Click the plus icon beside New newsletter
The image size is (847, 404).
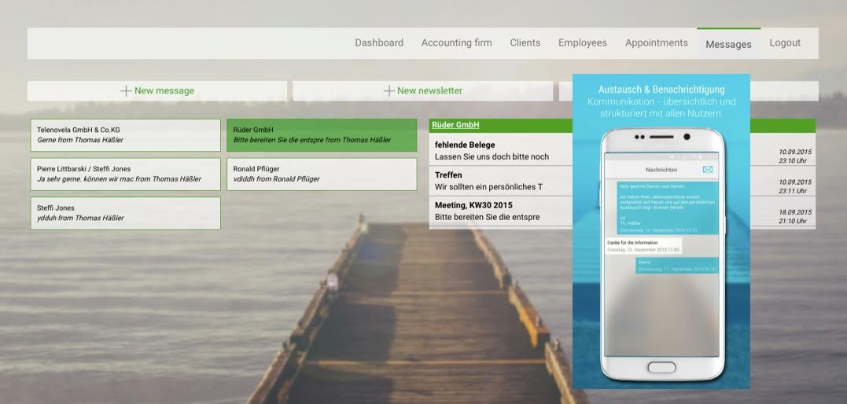[389, 90]
